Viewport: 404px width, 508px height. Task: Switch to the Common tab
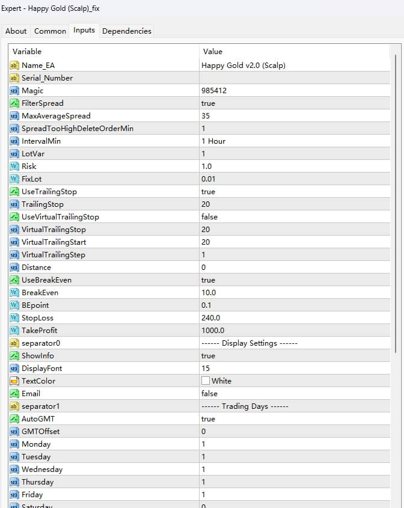pos(50,31)
